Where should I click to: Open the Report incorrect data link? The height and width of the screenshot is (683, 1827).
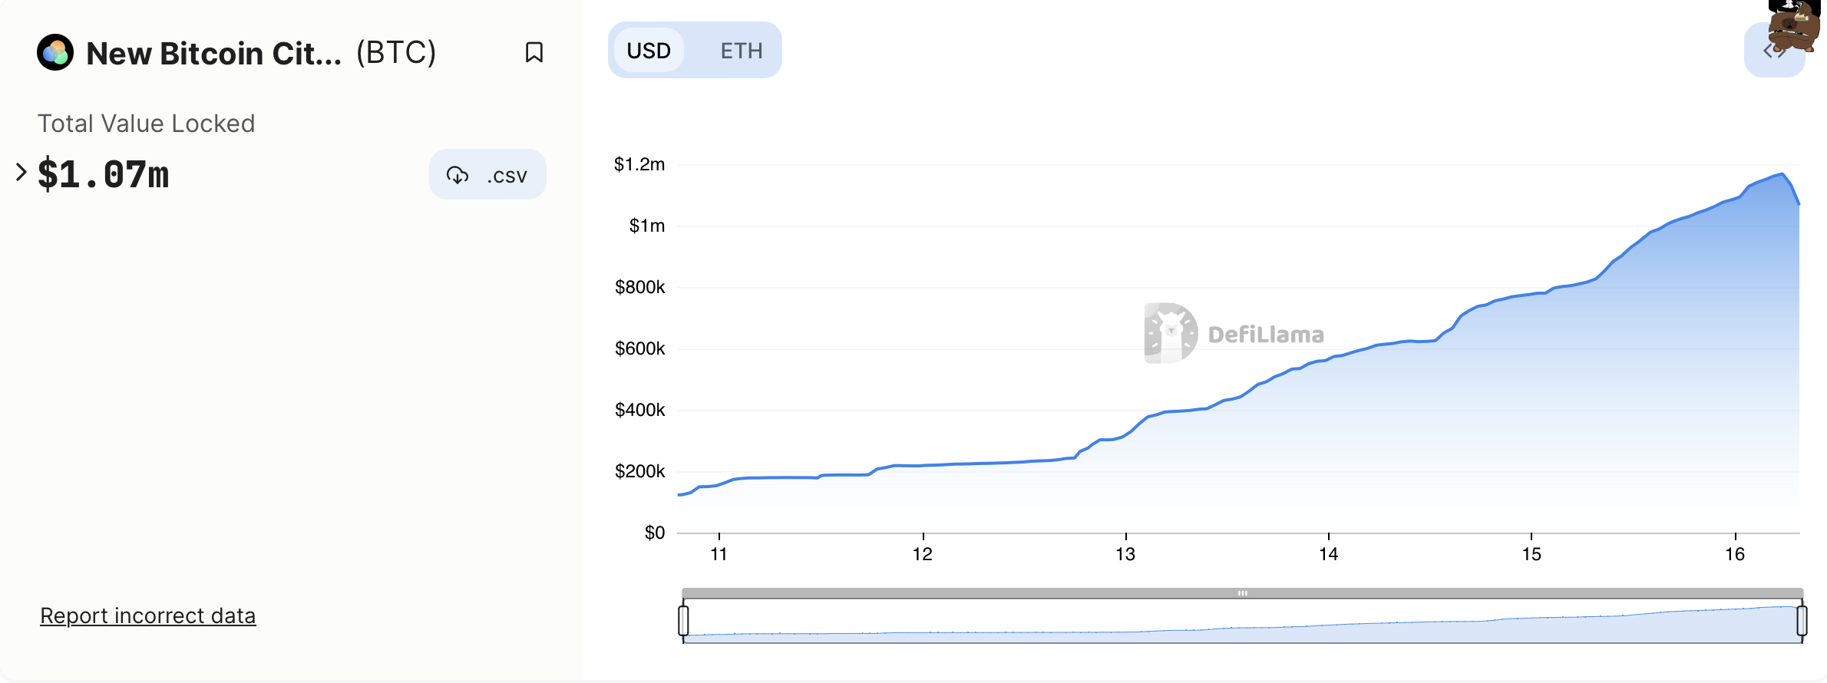coord(147,615)
